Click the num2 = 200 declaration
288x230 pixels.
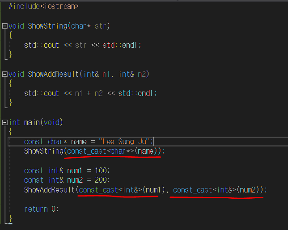pos(67,180)
